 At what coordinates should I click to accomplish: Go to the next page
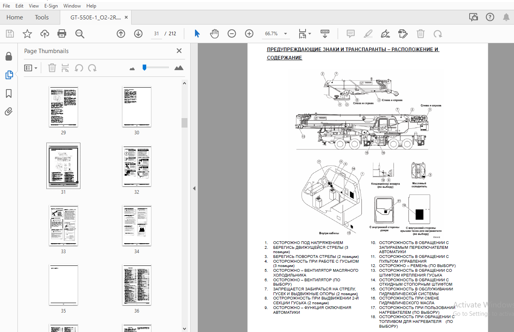pos(138,34)
